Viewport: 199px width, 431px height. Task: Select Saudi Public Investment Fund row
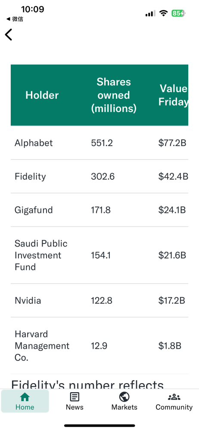[99, 255]
